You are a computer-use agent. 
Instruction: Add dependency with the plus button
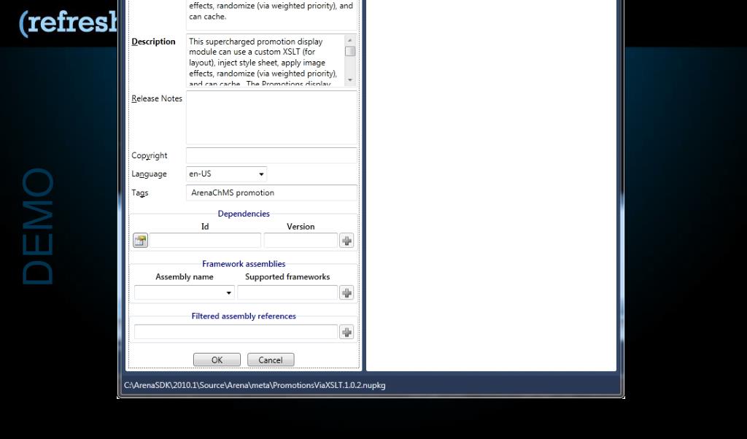click(x=347, y=241)
